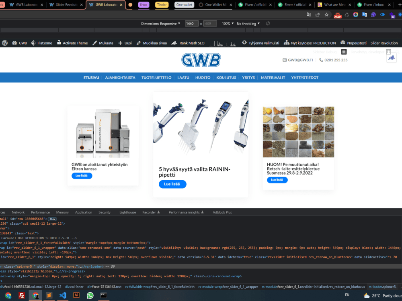Open MATERIAALIT nav item

(x=273, y=77)
